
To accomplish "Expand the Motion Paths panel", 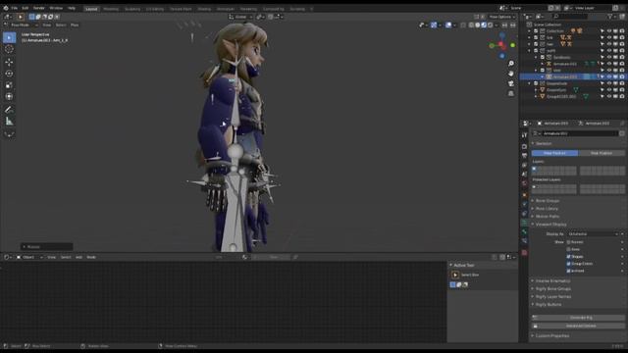I will (x=548, y=217).
